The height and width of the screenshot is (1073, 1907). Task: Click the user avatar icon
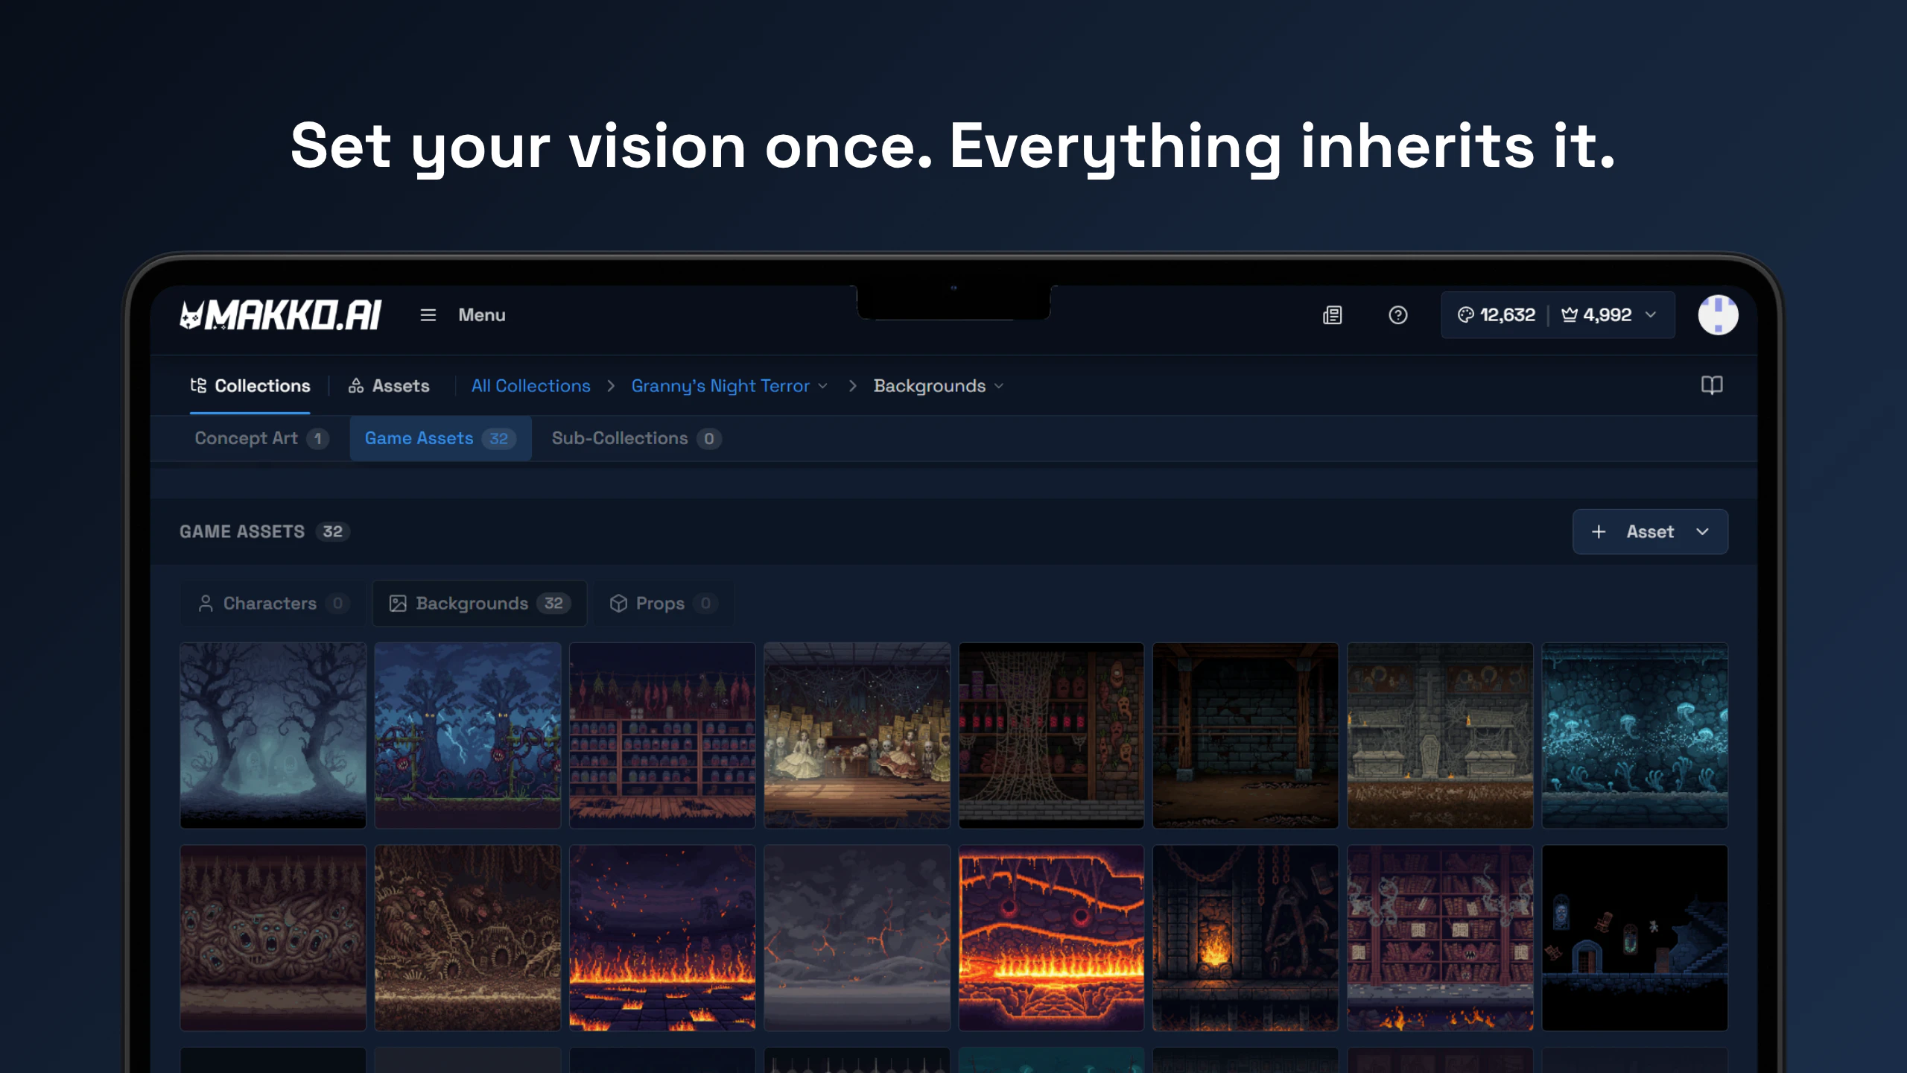point(1718,315)
